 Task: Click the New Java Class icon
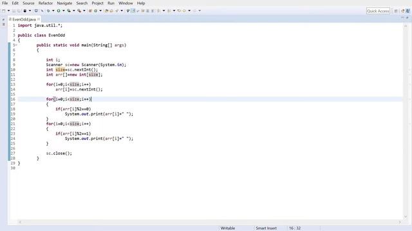pos(96,11)
